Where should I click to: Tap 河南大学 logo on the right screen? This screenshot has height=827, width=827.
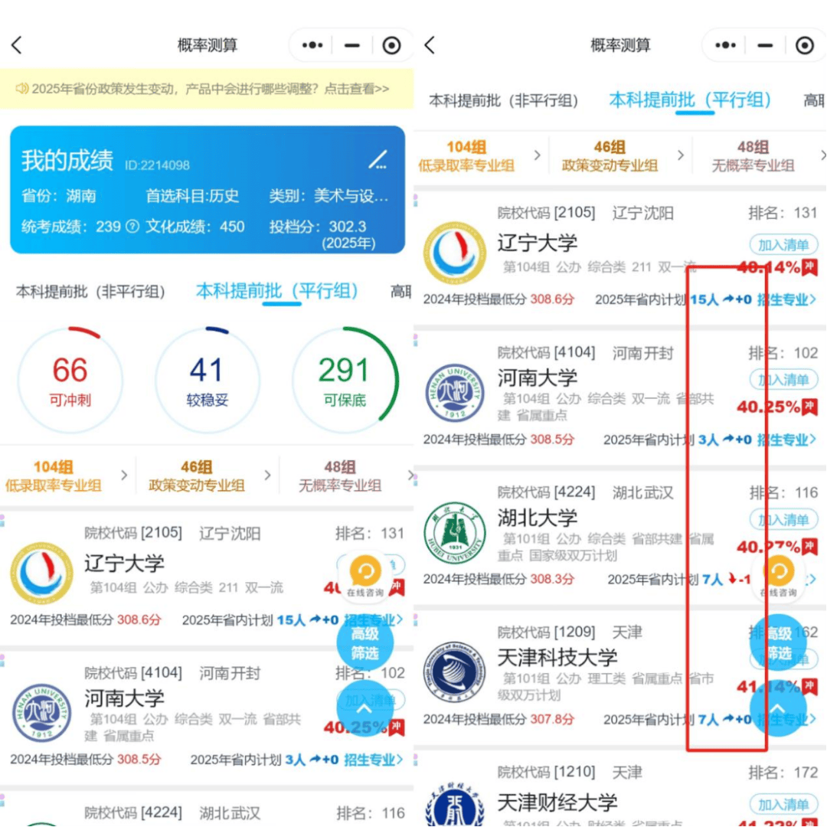point(455,393)
